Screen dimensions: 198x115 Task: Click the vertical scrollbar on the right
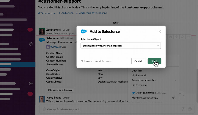pyautogui.click(x=197, y=86)
